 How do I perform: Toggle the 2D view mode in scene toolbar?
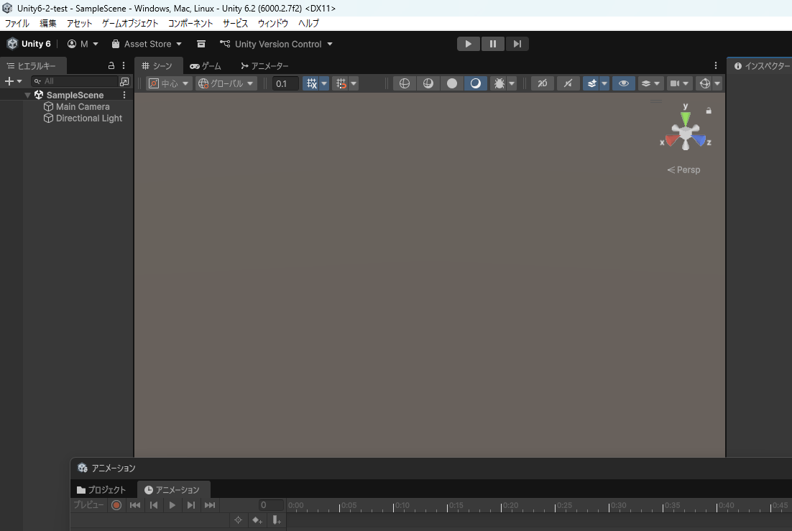pyautogui.click(x=542, y=83)
